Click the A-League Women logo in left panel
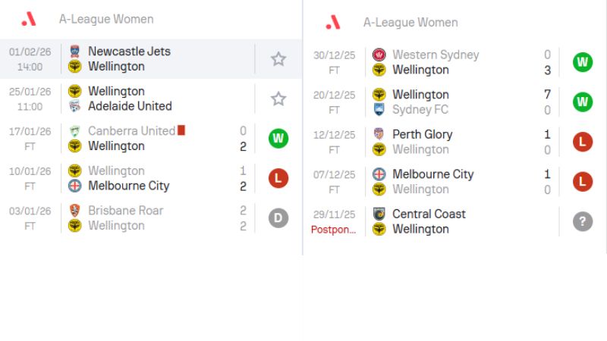Image resolution: width=607 pixels, height=341 pixels. click(x=29, y=19)
